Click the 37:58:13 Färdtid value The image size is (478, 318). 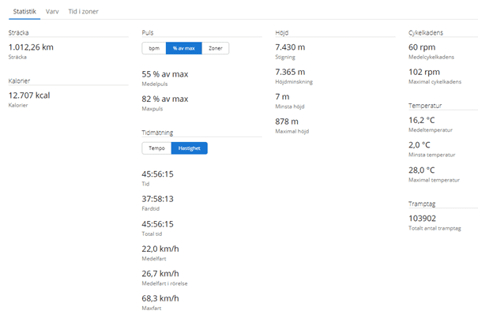coord(157,199)
